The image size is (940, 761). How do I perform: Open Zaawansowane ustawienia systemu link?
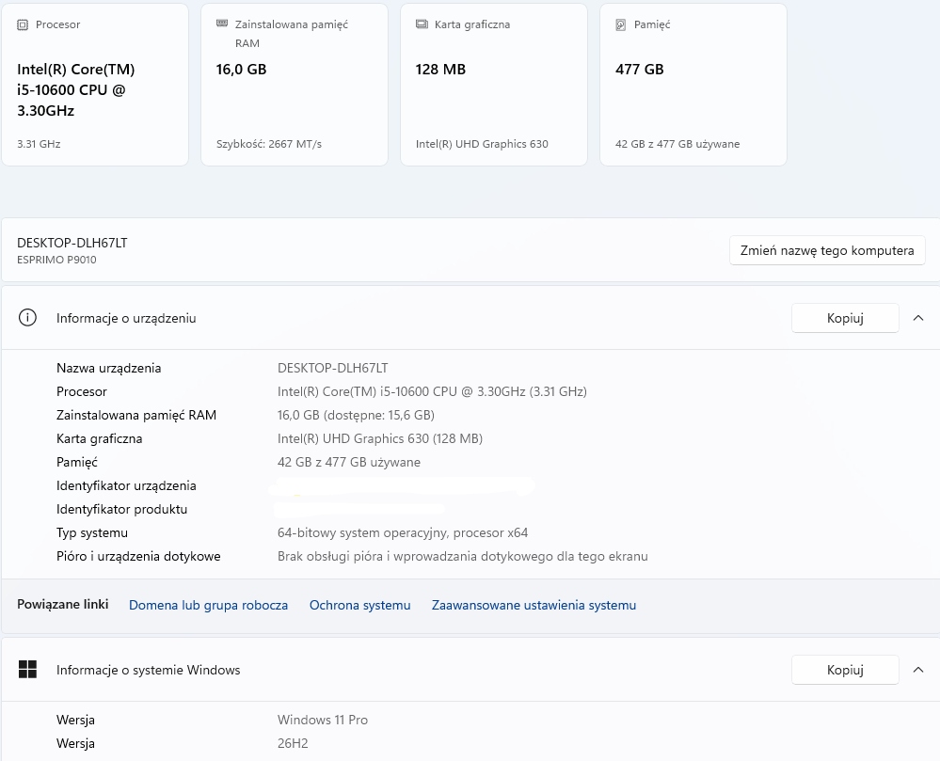534,605
